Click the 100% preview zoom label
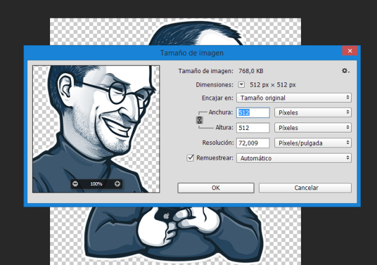377x265 pixels. click(x=96, y=184)
